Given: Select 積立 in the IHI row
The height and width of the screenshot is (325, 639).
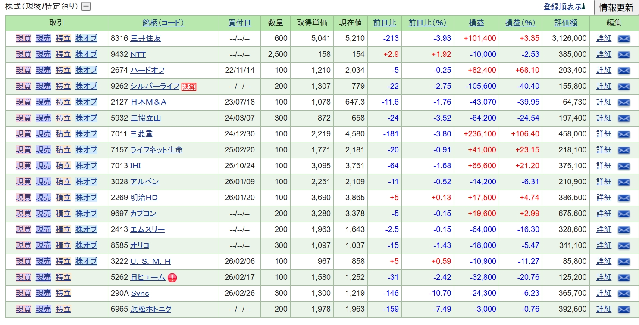Looking at the screenshot, I should [63, 166].
